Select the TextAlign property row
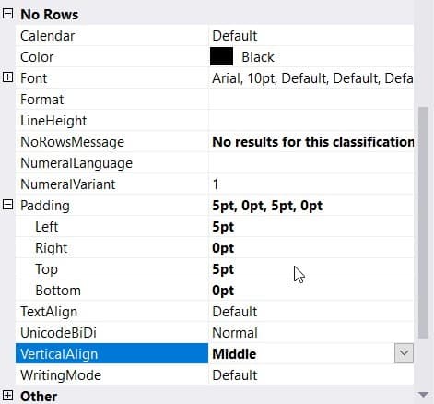The width and height of the screenshot is (434, 404). [x=215, y=312]
